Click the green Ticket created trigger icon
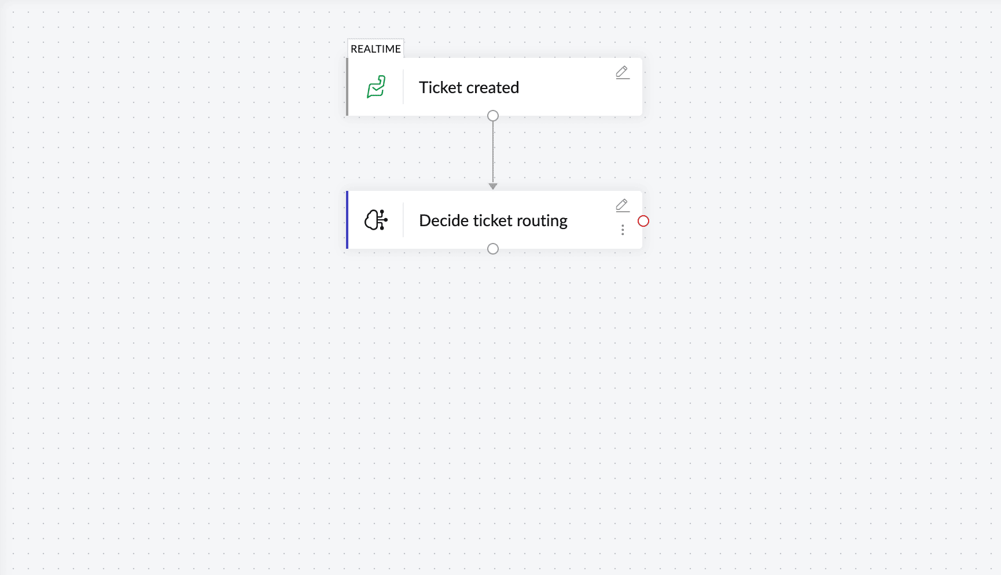The image size is (1001, 575). coord(376,87)
